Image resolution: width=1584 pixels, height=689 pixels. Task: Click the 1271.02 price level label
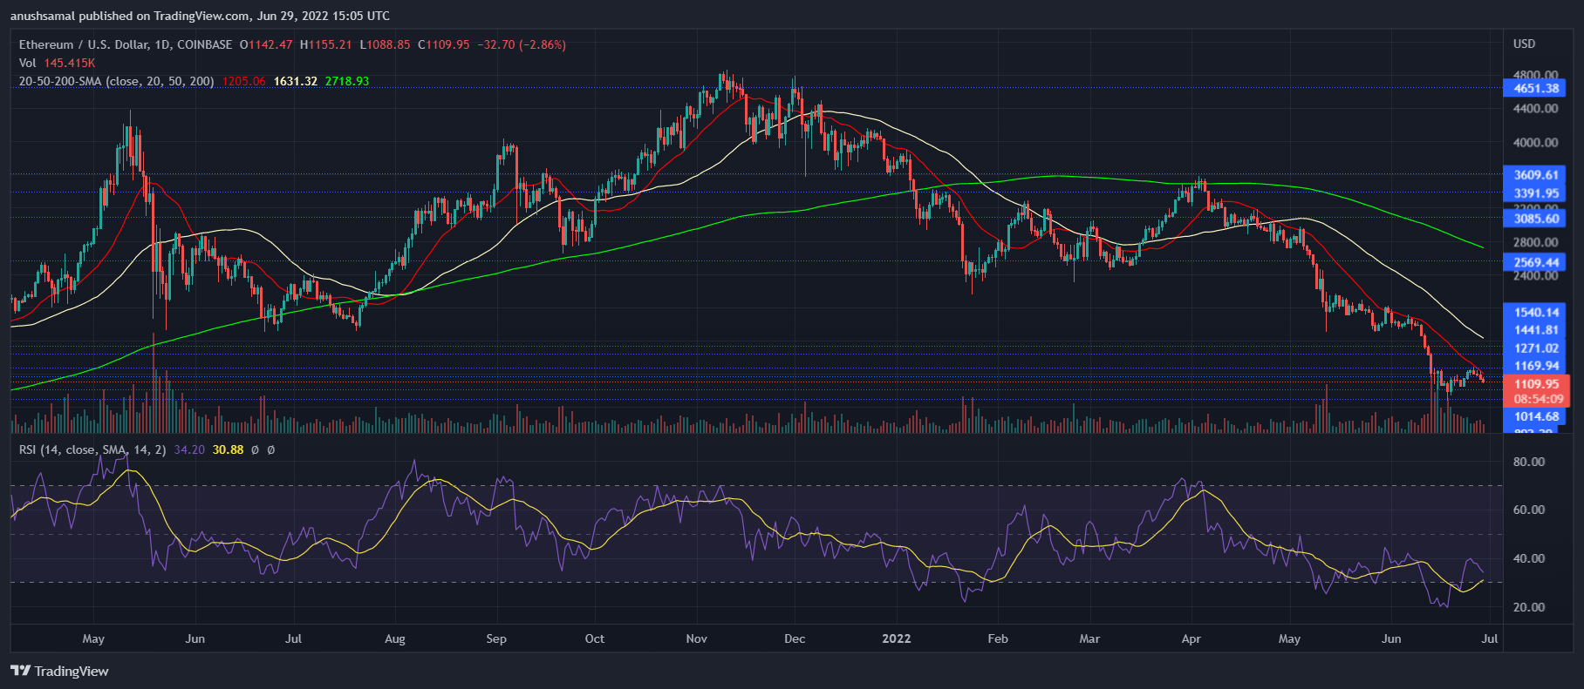click(1536, 348)
